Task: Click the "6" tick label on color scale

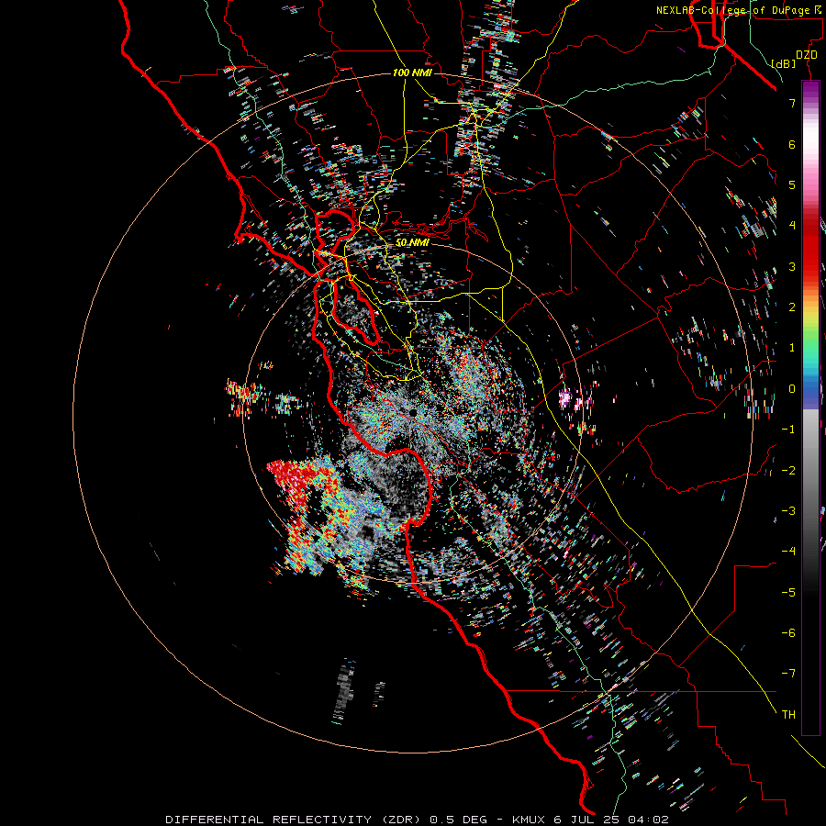Action: click(x=792, y=144)
